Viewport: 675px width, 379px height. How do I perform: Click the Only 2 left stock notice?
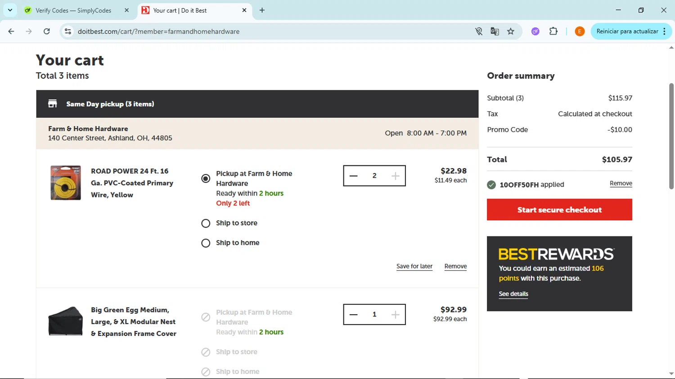233,203
